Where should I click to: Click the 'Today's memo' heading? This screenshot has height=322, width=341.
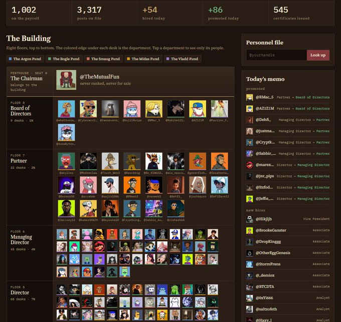(x=265, y=79)
